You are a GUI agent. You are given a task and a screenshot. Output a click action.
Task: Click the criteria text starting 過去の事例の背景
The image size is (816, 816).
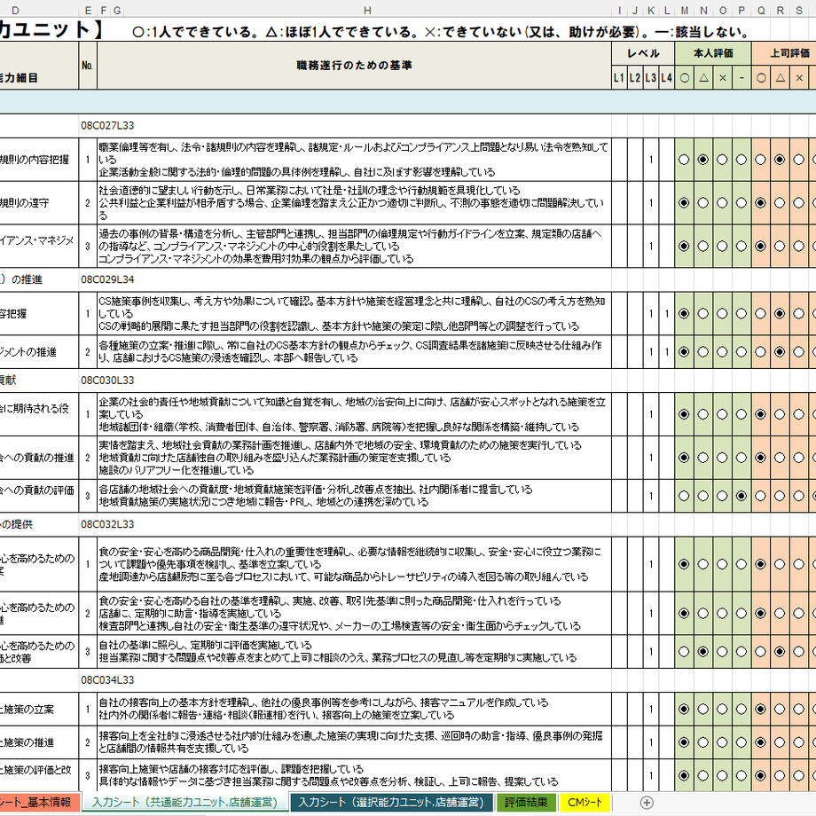click(354, 247)
